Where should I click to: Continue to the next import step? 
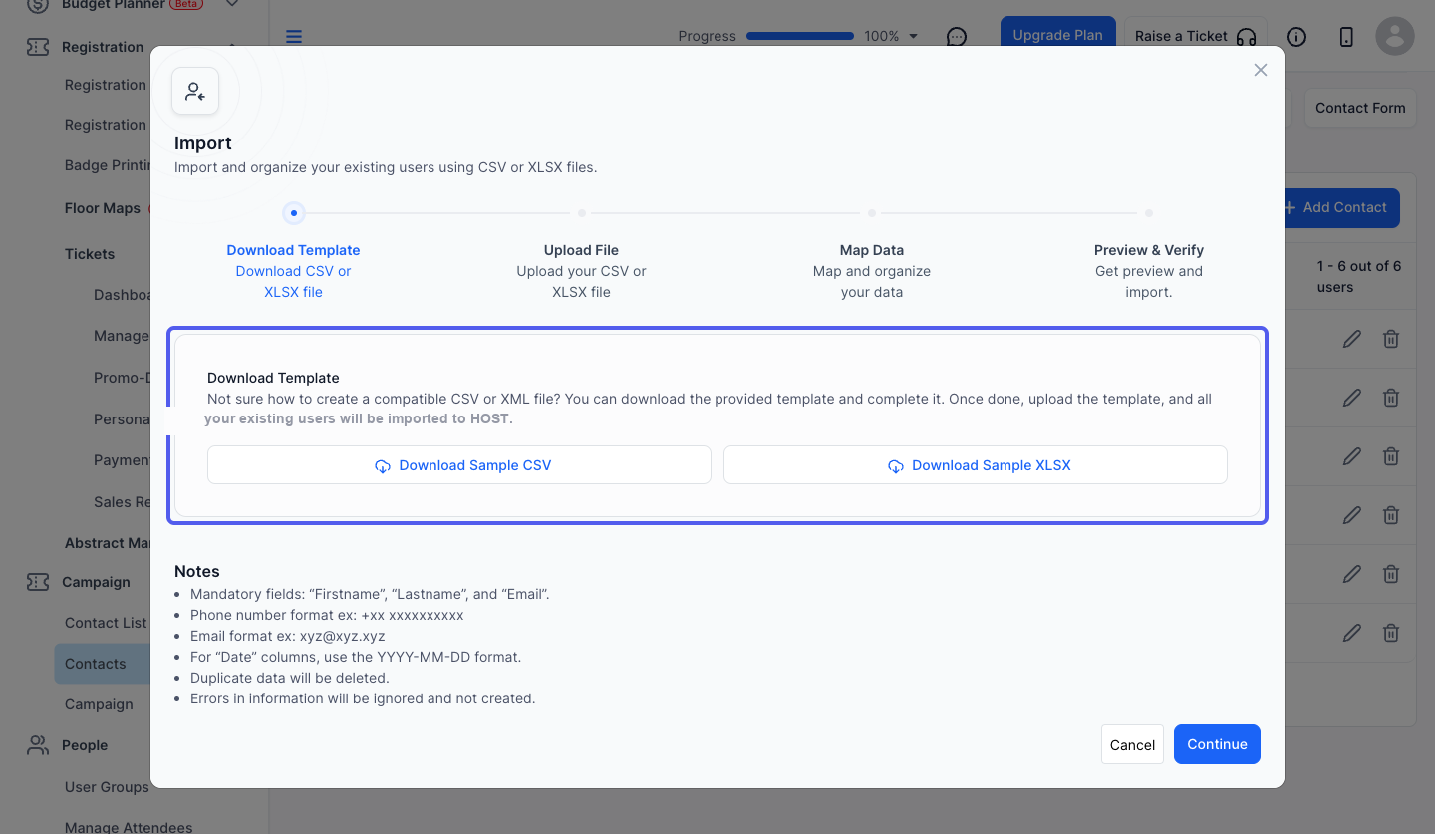click(1217, 744)
